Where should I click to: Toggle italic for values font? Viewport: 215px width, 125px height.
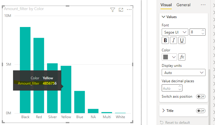174,40
